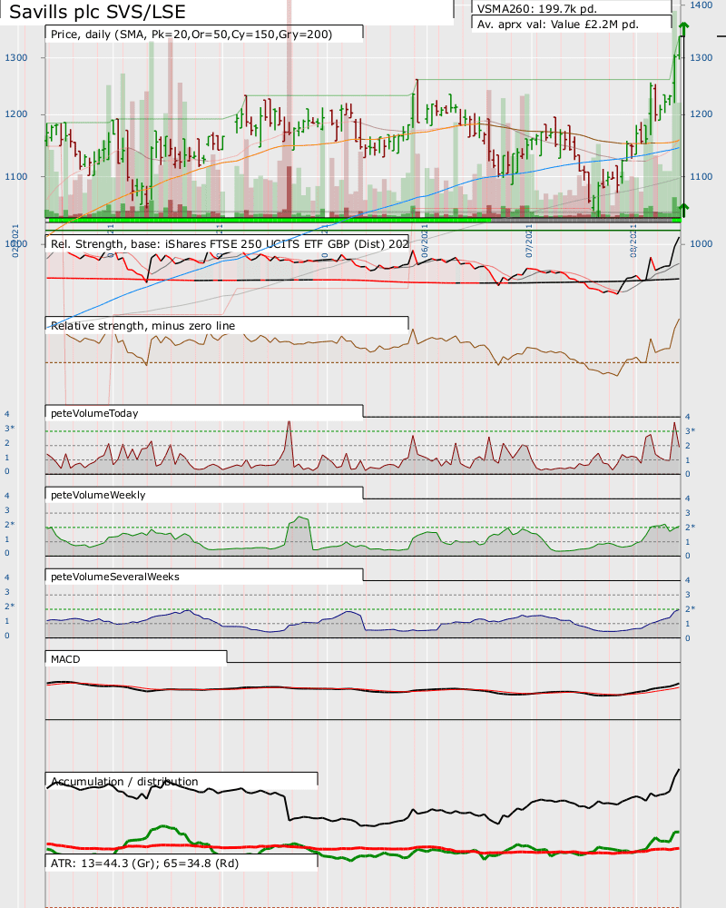Click the 2* marker on peteVolumeWeekly right axis
726x908 pixels.
point(691,527)
